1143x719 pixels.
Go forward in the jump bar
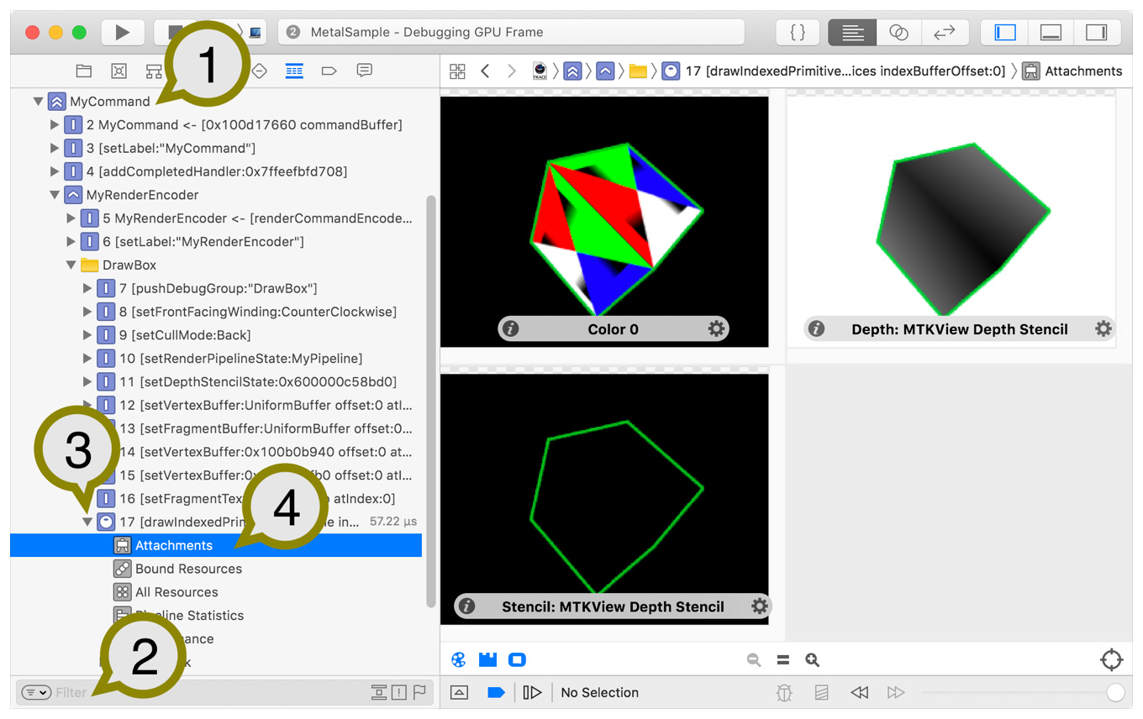(x=511, y=71)
